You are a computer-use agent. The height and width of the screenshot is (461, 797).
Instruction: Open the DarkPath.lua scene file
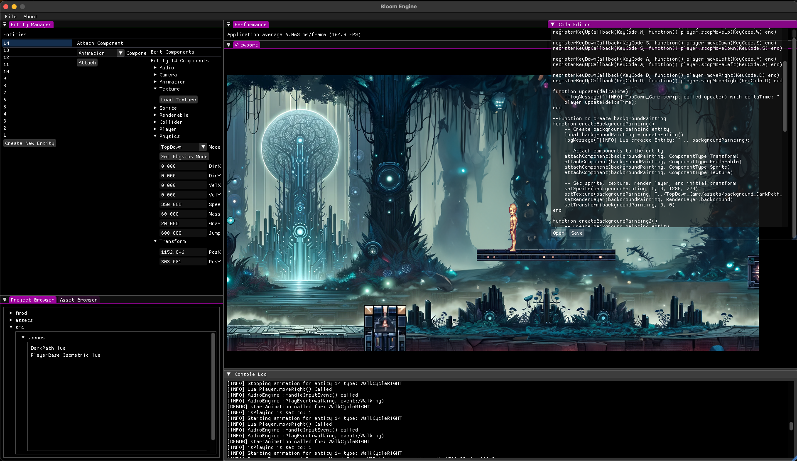[x=48, y=348]
